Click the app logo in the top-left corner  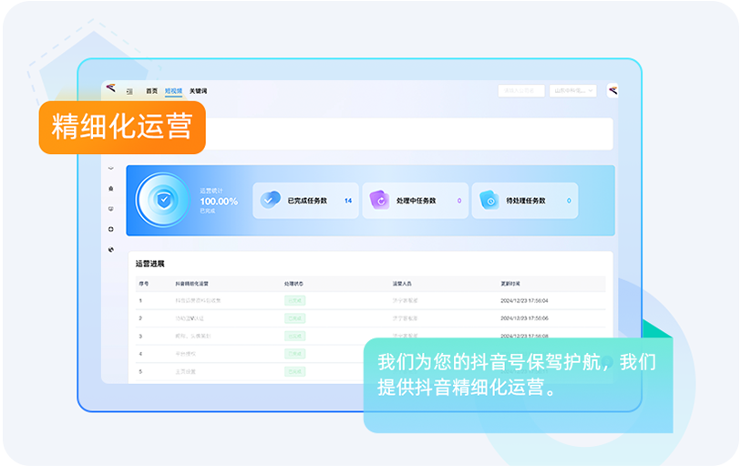110,88
